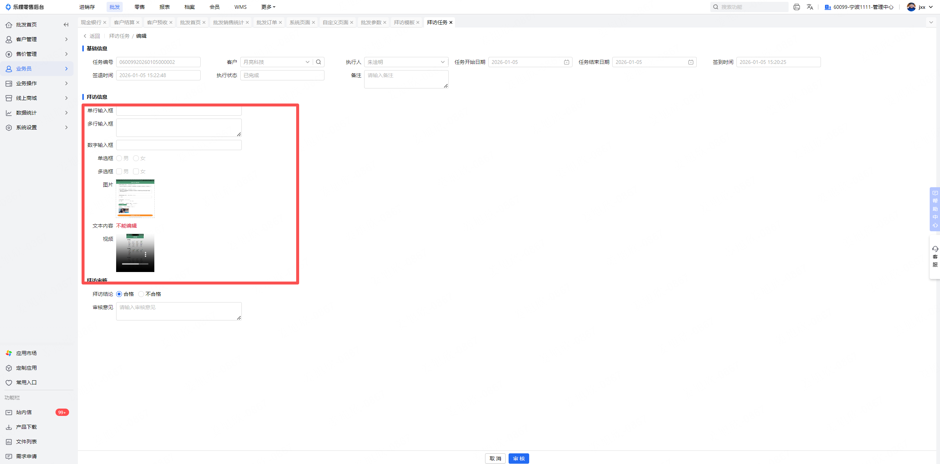Click the 客服 headset icon
The width and height of the screenshot is (940, 464).
tap(935, 249)
